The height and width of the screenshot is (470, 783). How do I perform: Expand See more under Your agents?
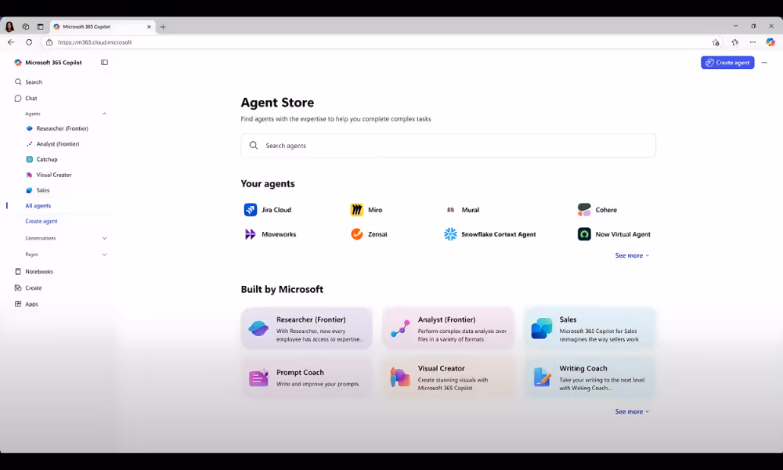click(x=632, y=255)
